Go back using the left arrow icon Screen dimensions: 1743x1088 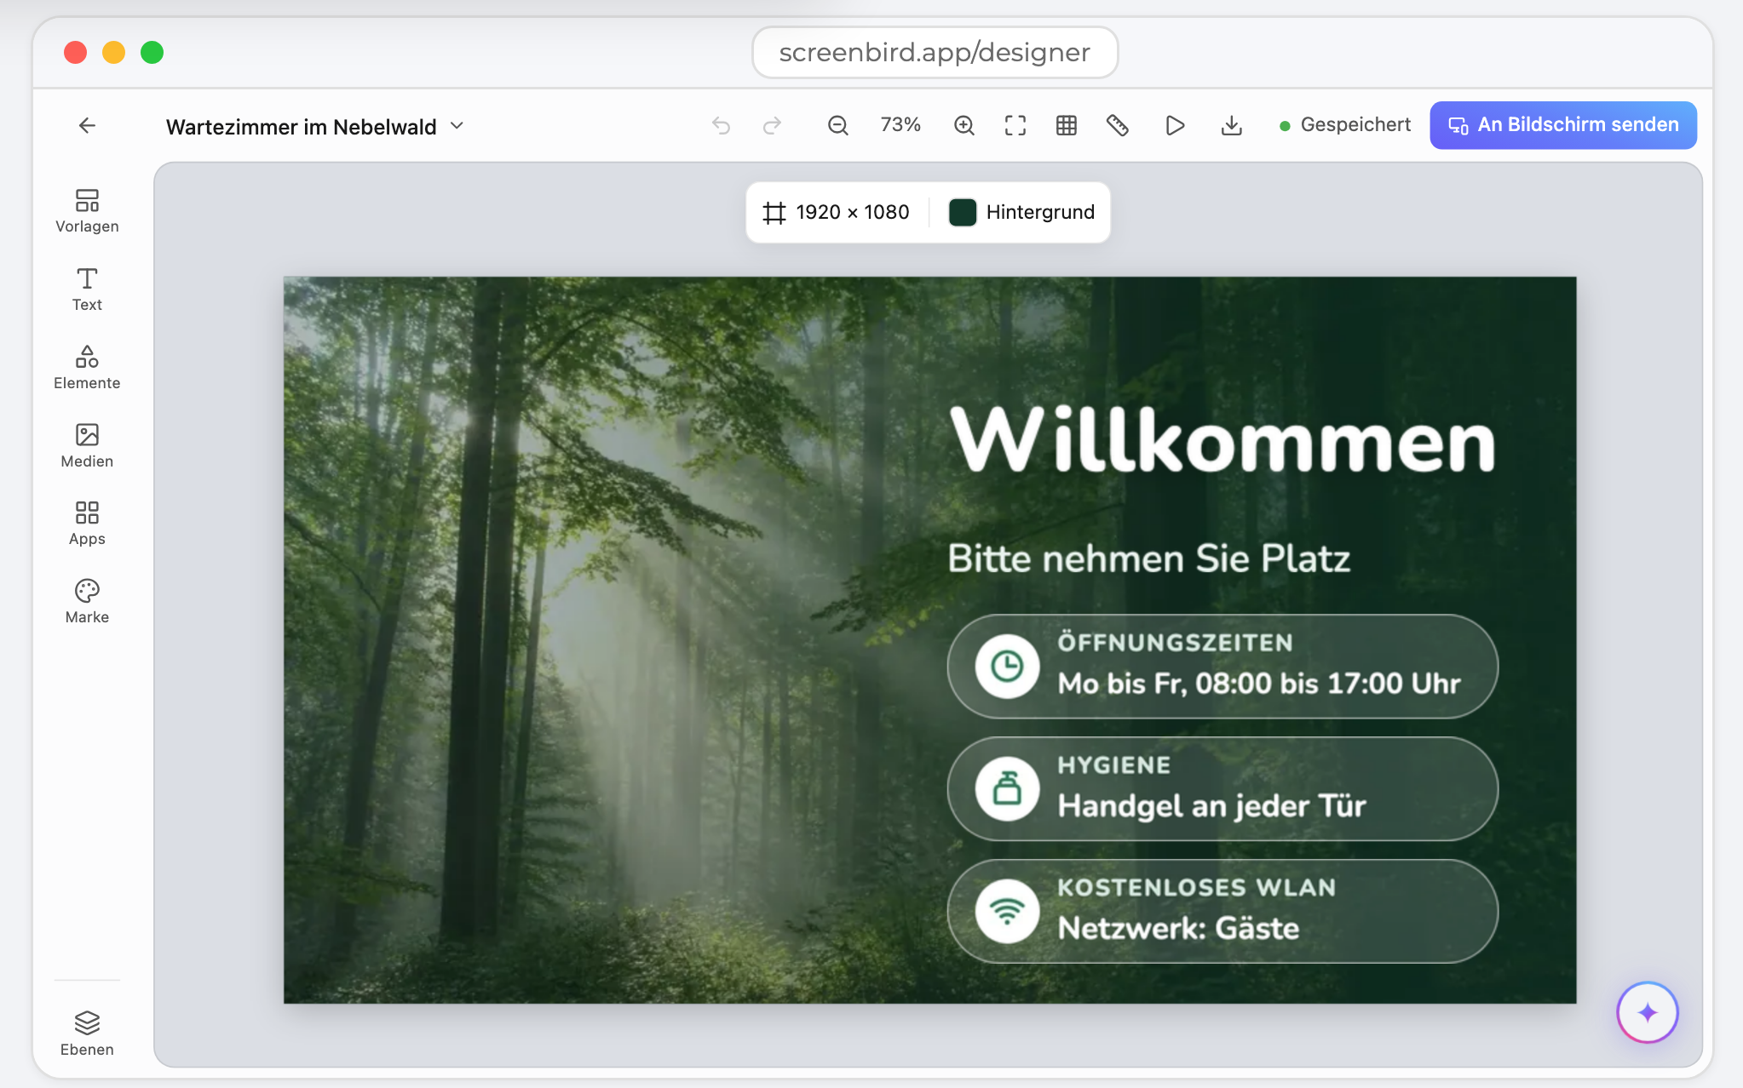click(87, 126)
